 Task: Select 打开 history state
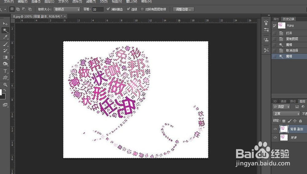289,33
